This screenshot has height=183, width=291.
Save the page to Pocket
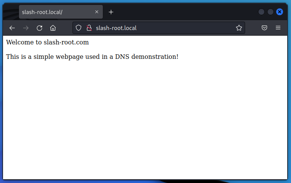[x=264, y=28]
